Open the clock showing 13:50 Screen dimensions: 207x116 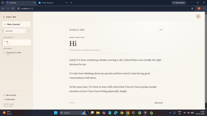(200, 113)
